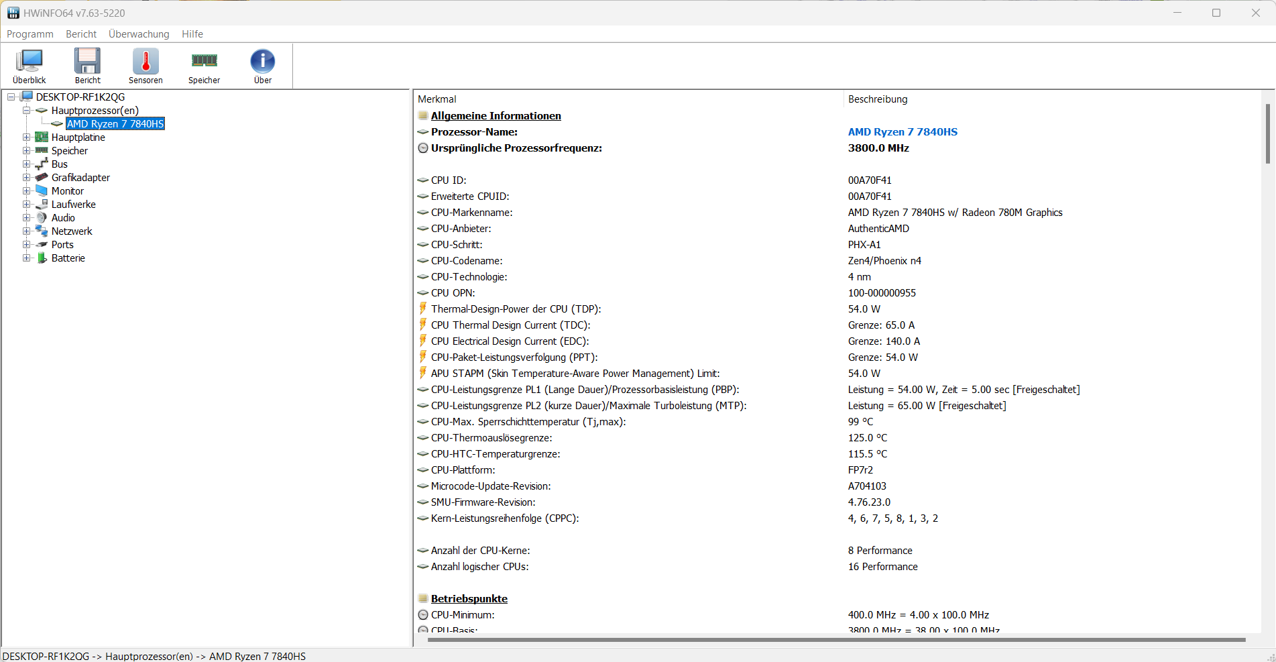1276x662 pixels.
Task: Click the lightning icon beside EDC row
Action: coord(423,341)
